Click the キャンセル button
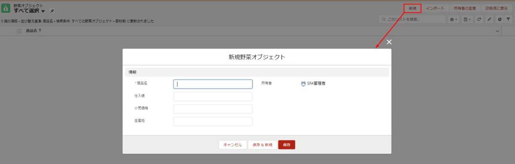This screenshot has height=164, width=515. coord(233,145)
